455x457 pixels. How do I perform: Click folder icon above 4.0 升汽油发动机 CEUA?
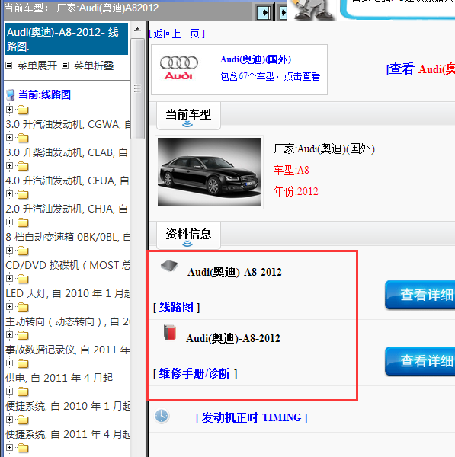23,166
